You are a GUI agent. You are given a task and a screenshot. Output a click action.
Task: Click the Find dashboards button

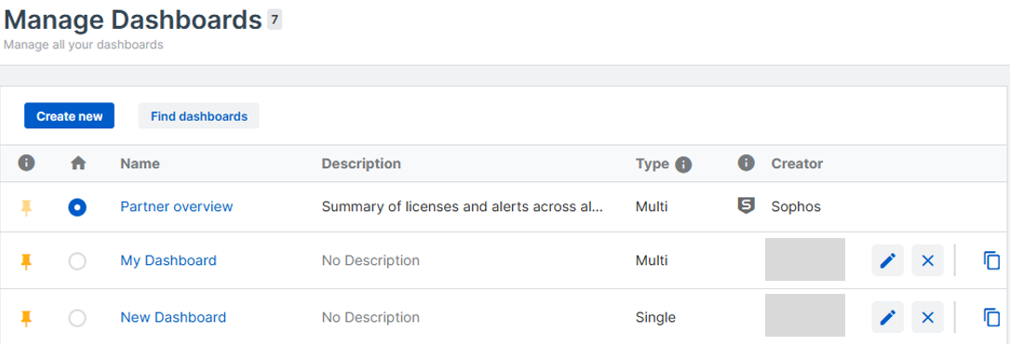[199, 116]
